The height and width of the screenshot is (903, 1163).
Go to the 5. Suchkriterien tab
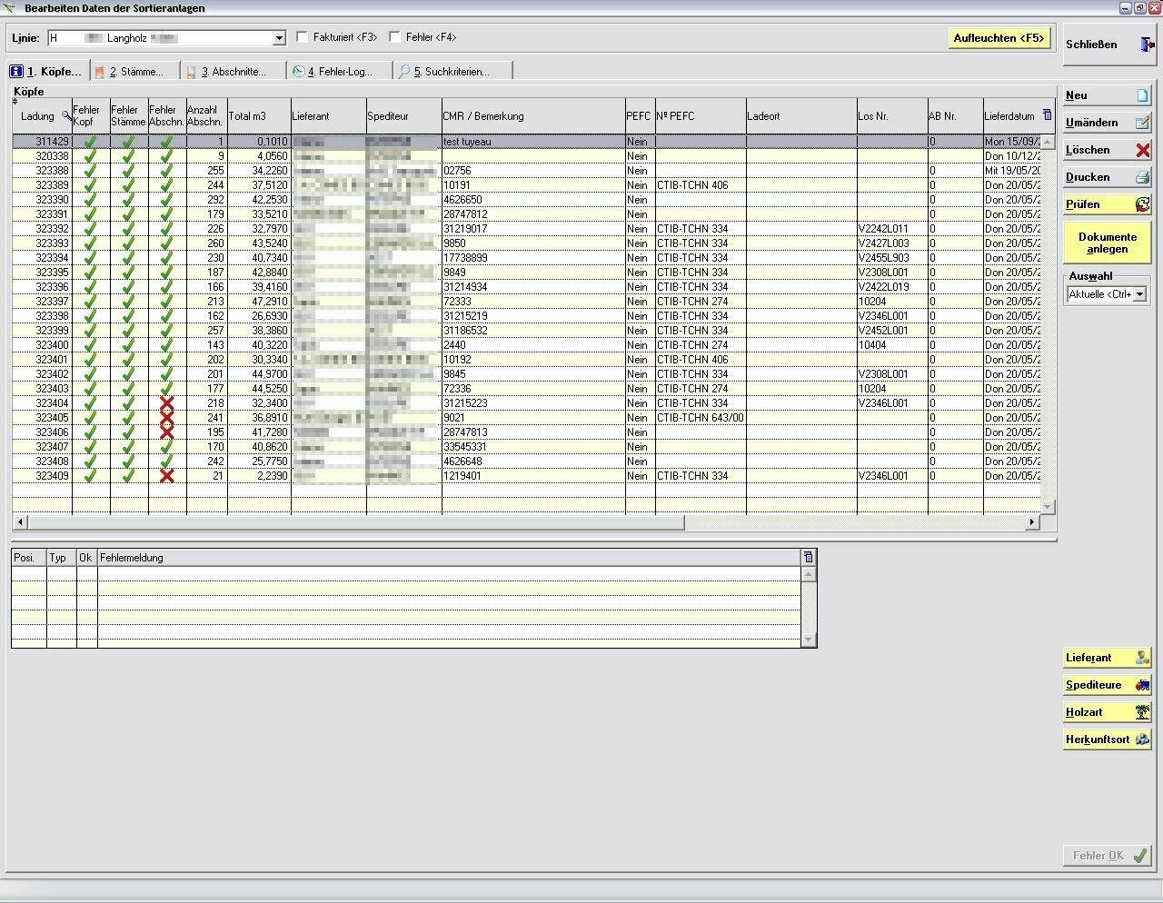point(451,72)
